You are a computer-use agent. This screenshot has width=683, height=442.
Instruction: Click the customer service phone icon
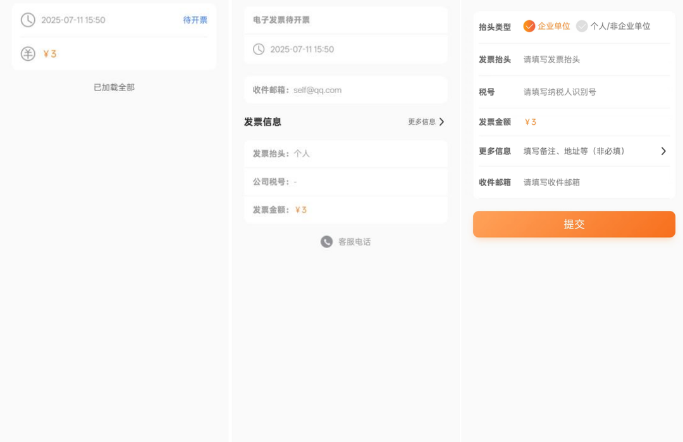327,242
